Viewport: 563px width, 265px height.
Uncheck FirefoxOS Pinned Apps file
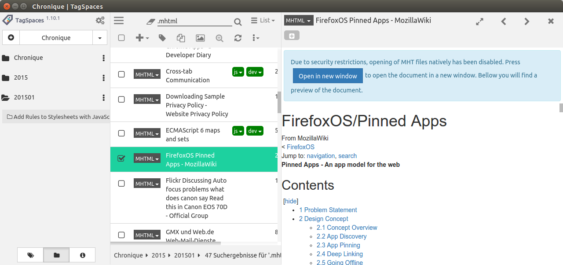coord(121,158)
